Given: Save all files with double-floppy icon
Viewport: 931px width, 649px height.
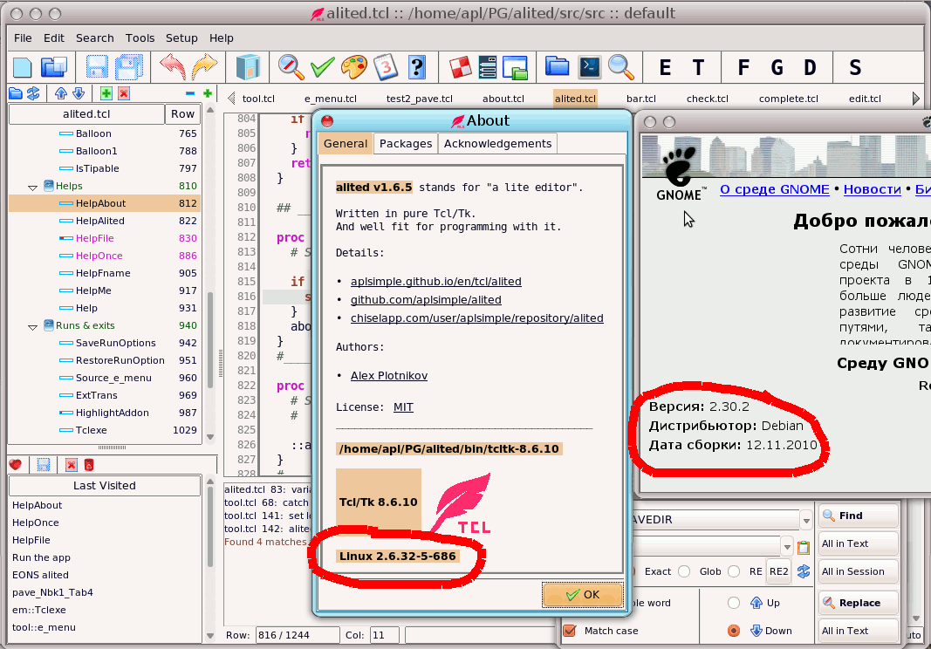Looking at the screenshot, I should 129,67.
